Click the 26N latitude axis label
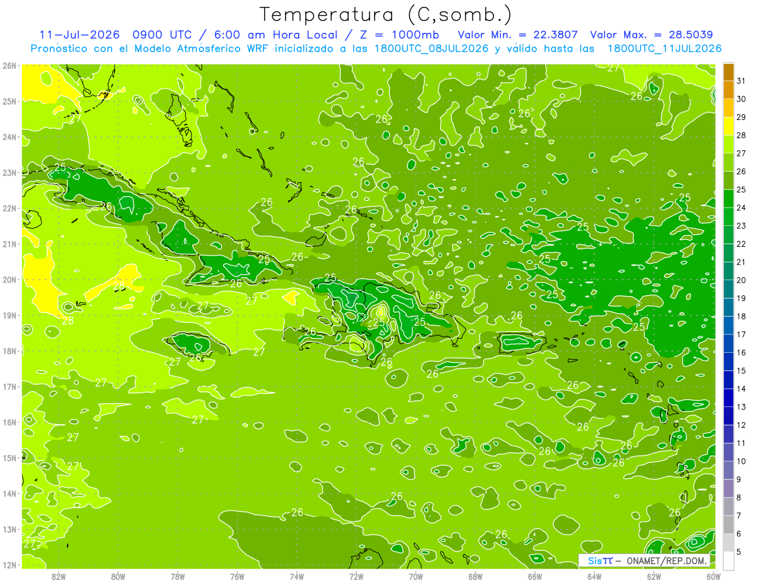Viewport: 758px width, 585px height. 9,65
